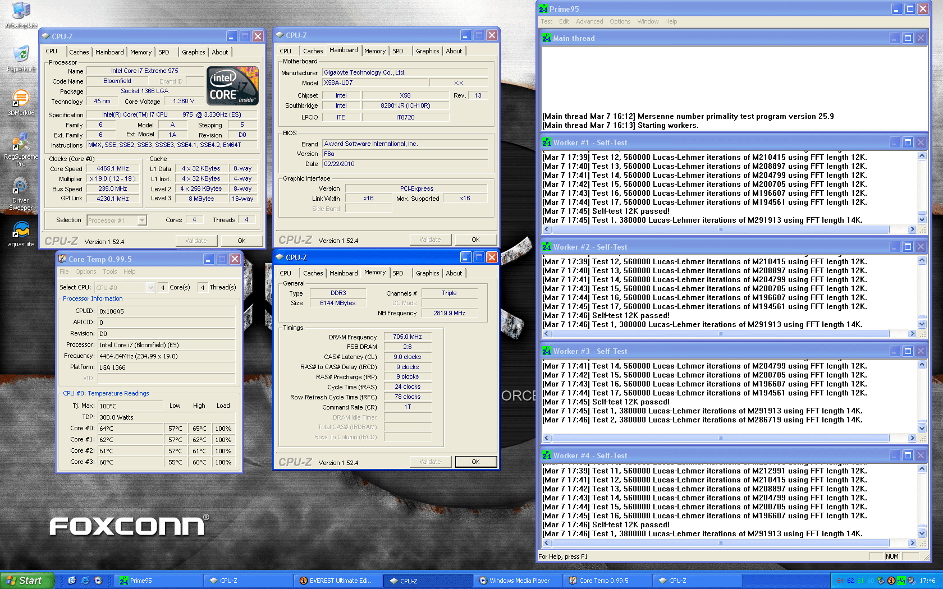This screenshot has width=943, height=589.
Task: Open the Select CPU dropdown in Core Temp
Action: point(150,287)
